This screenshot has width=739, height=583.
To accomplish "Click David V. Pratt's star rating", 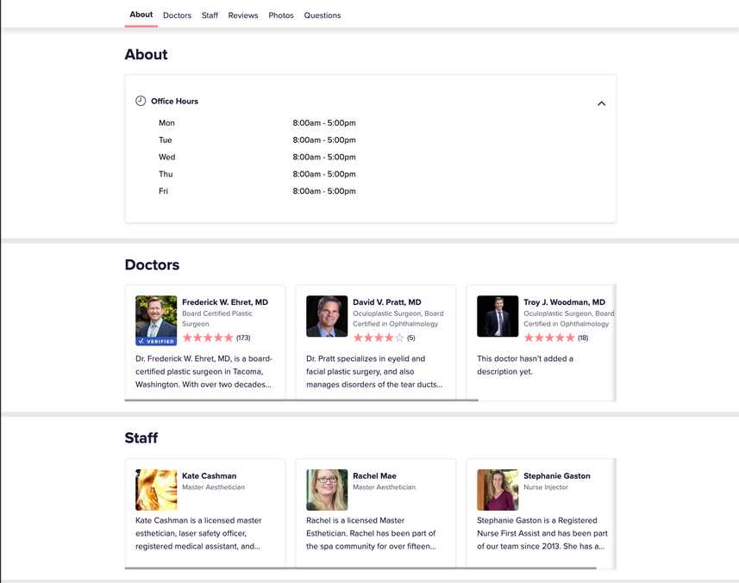I will (379, 338).
